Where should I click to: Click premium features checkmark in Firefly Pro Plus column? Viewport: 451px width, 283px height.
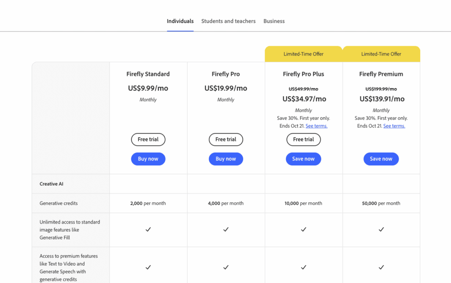point(303,268)
